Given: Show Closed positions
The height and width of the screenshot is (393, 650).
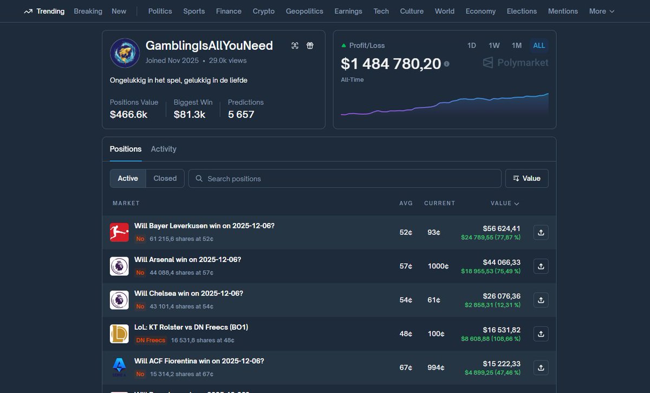Looking at the screenshot, I should tap(165, 178).
